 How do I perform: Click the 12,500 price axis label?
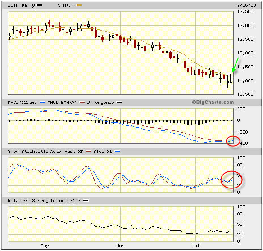tap(245, 40)
